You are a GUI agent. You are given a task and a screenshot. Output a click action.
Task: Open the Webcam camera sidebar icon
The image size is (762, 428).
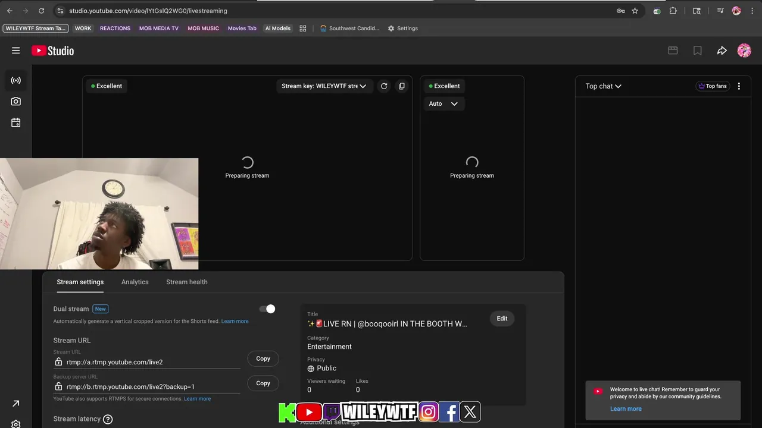click(x=16, y=102)
